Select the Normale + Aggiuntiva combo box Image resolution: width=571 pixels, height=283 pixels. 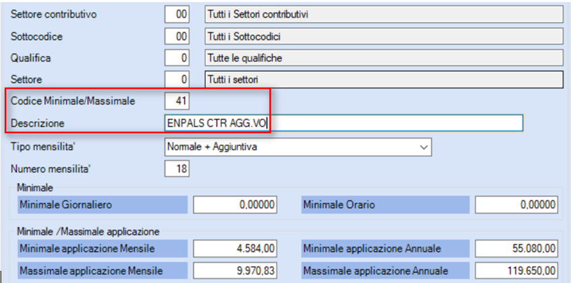298,147
